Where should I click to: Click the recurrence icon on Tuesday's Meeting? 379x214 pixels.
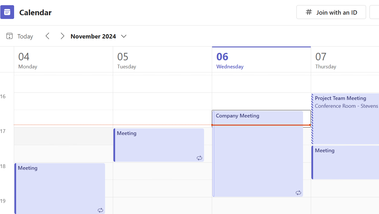pos(199,158)
